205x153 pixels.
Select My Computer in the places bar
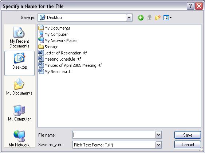19,113
